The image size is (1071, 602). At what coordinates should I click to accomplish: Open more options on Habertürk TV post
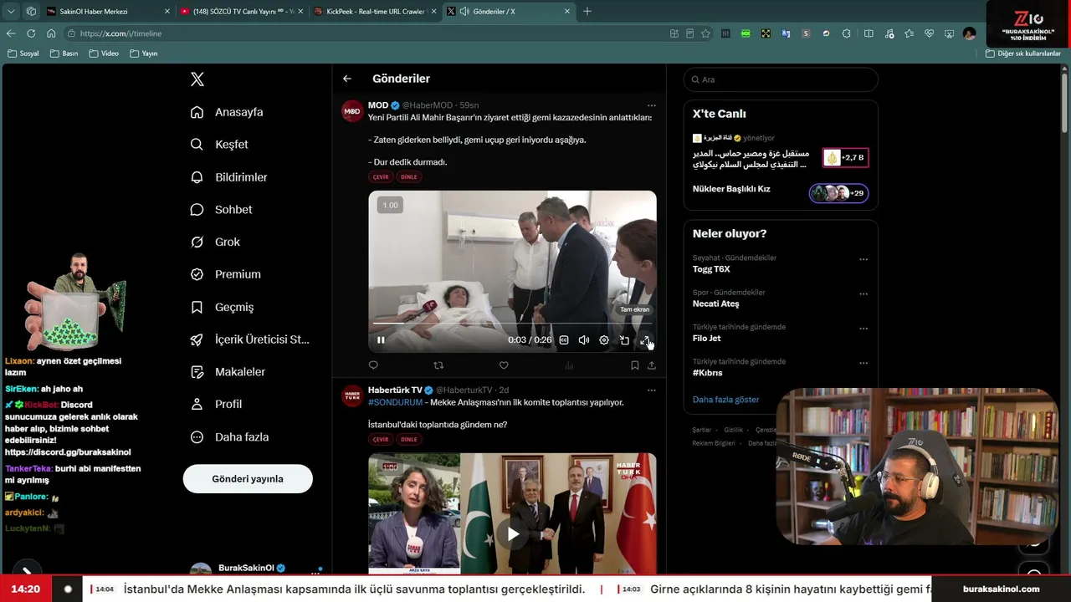click(x=652, y=390)
